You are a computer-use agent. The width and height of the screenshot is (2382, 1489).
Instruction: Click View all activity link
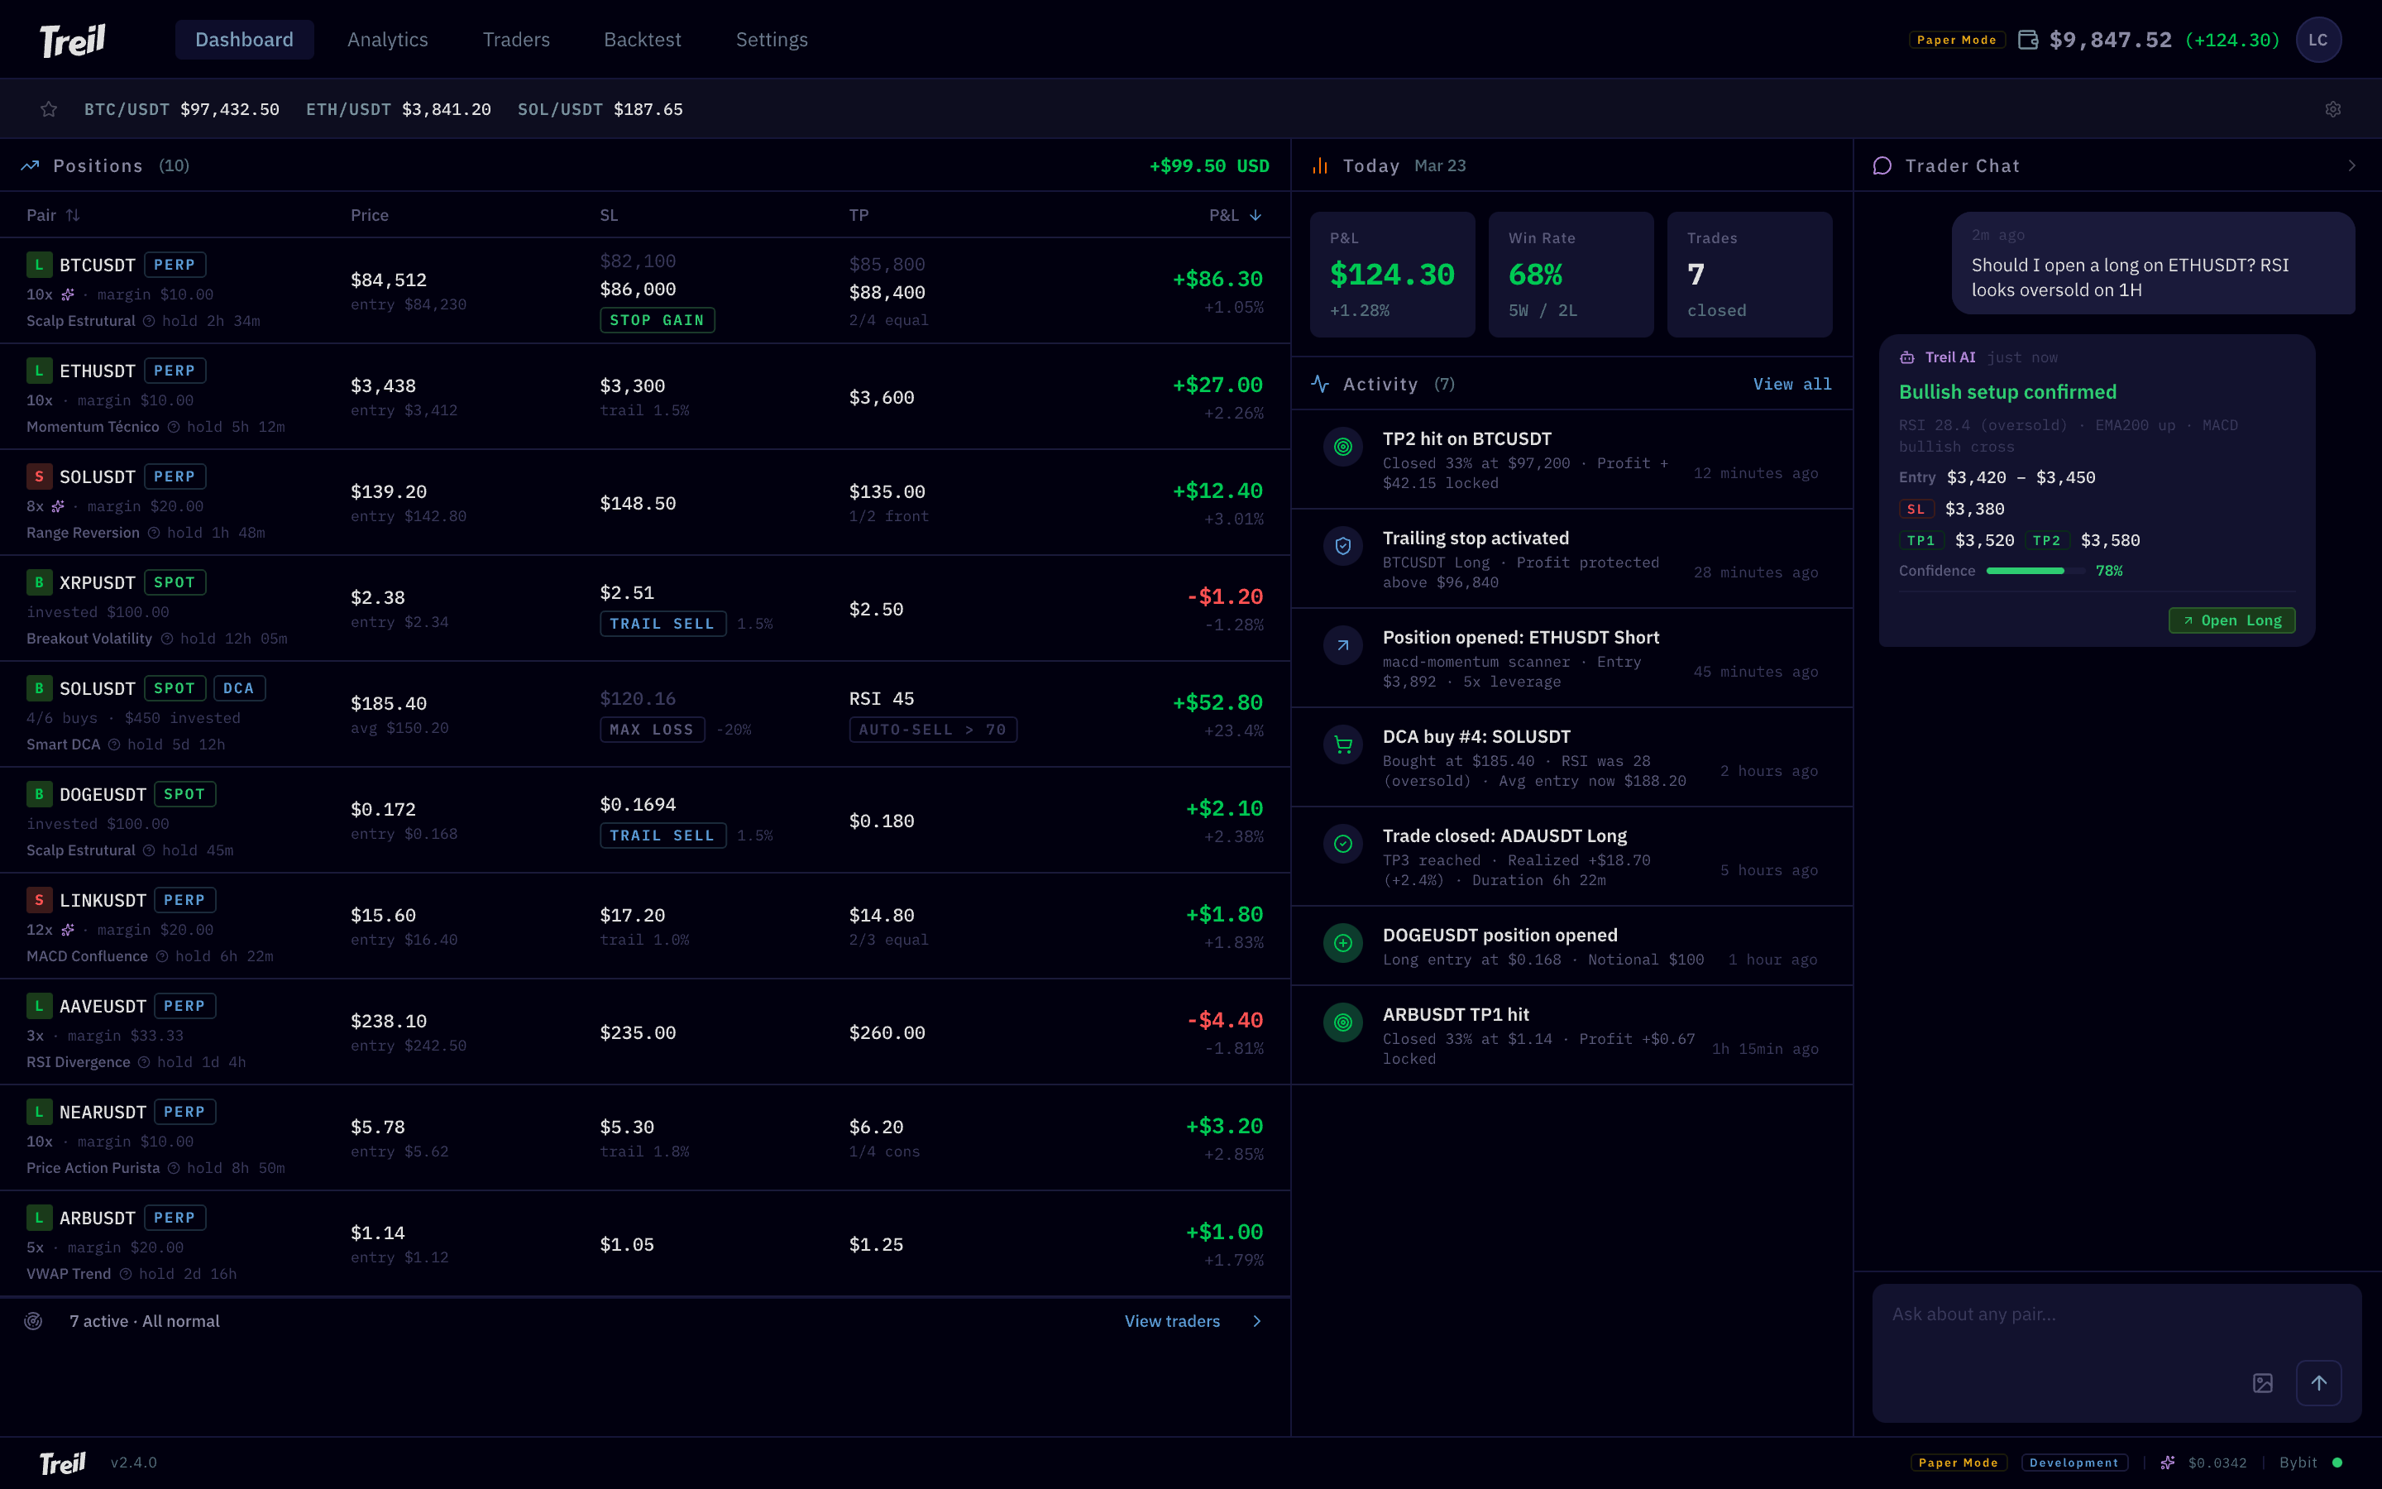pyautogui.click(x=1791, y=384)
